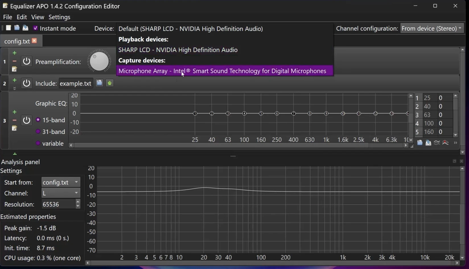The width and height of the screenshot is (469, 269).
Task: Choose SHARP LCD playback device from list
Action: (225, 50)
